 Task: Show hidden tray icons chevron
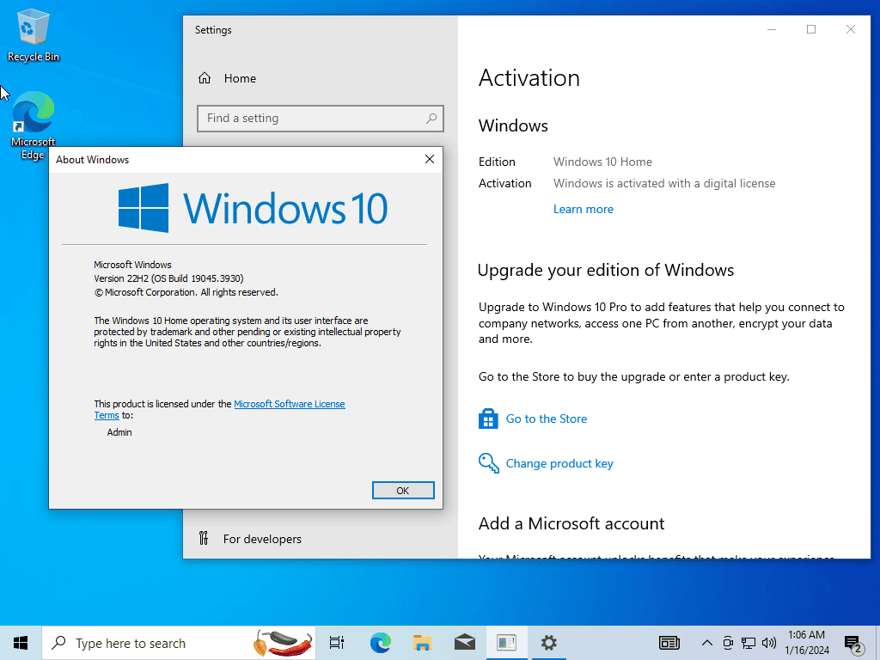click(x=707, y=643)
